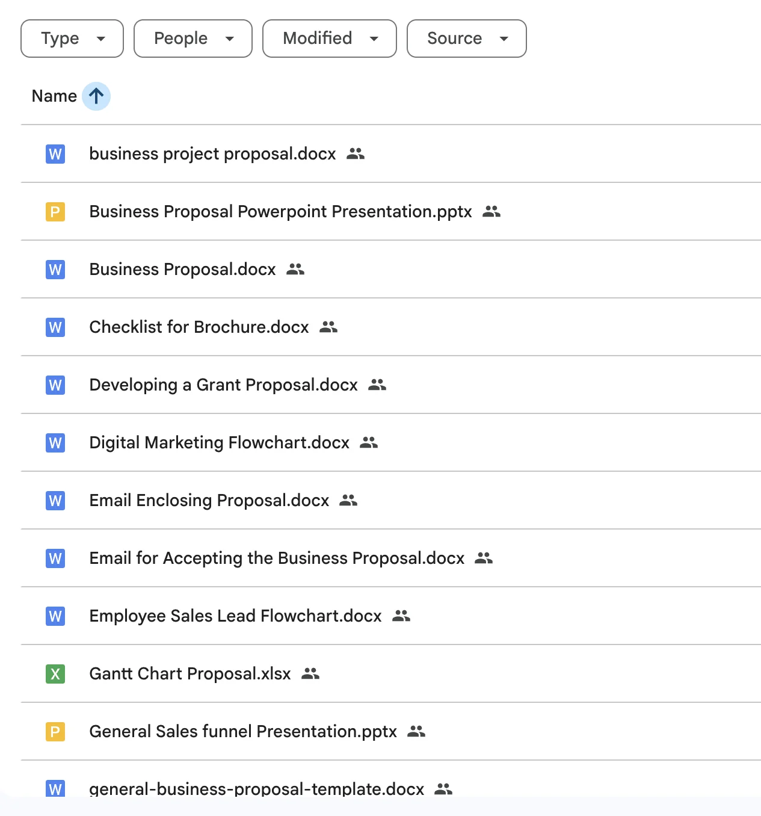761x816 pixels.
Task: Click shared icon beside Business Proposal.docx
Action: tap(295, 270)
